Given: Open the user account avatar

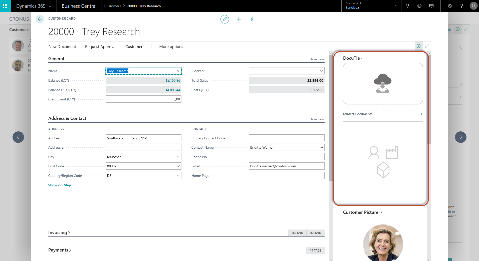Looking at the screenshot, I should coord(473,6).
